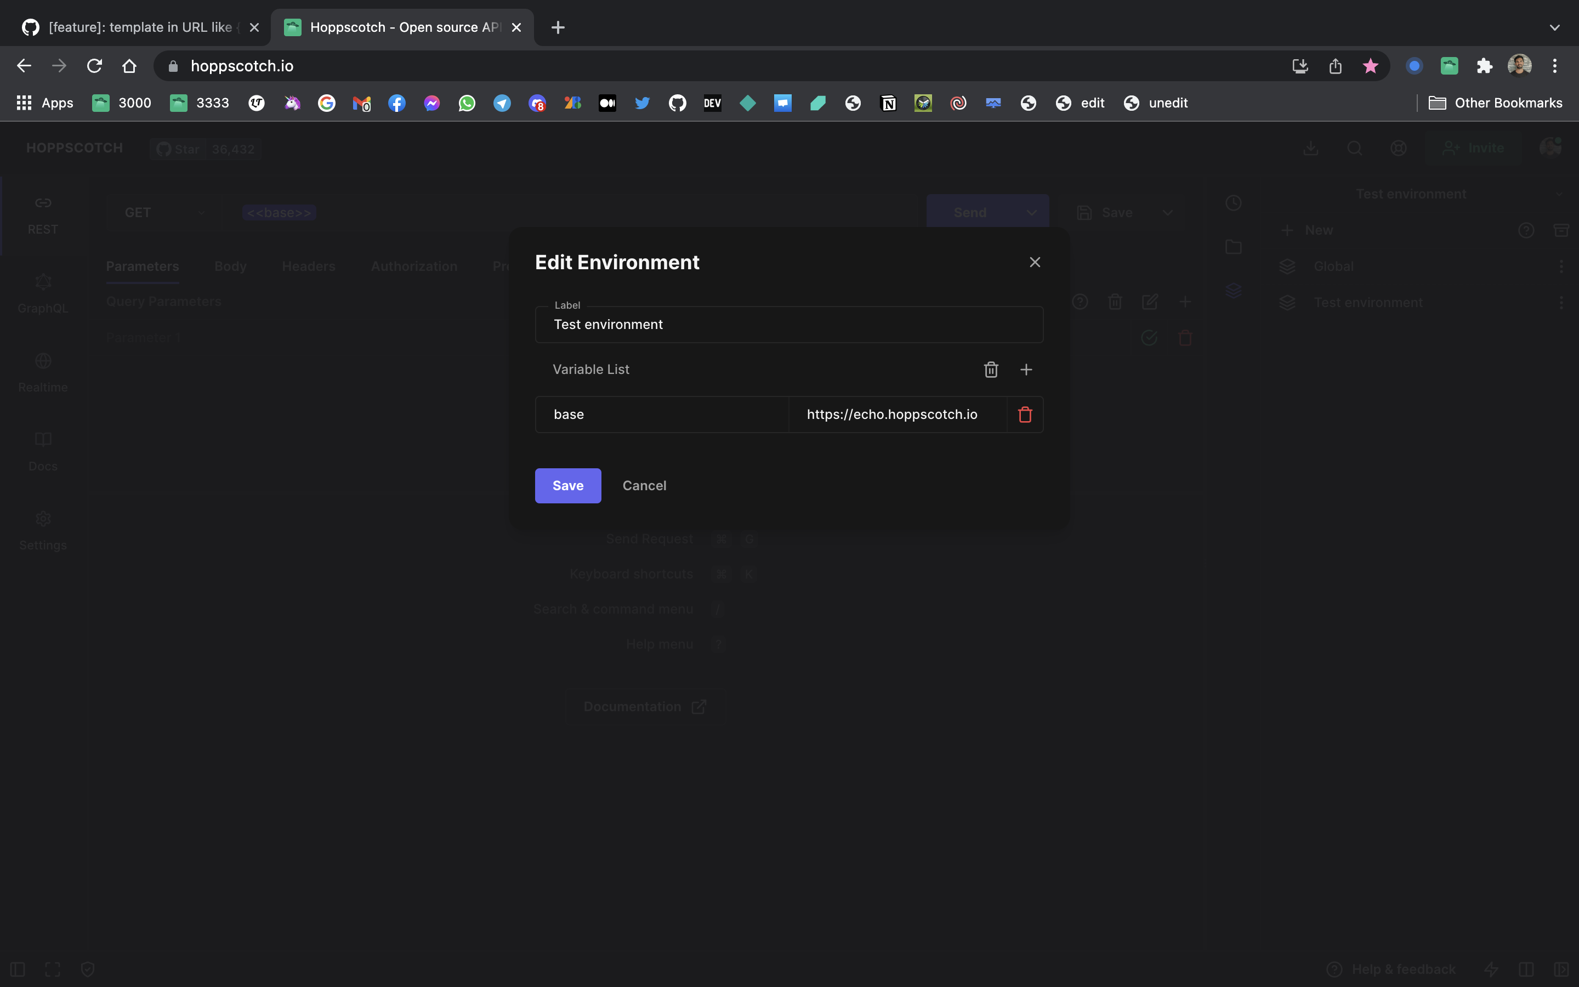Delete the base variable row

pyautogui.click(x=1024, y=415)
